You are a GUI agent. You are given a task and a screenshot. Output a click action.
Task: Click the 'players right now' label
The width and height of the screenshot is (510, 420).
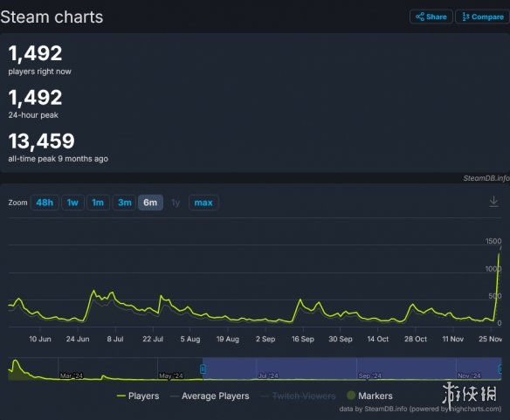click(x=39, y=72)
